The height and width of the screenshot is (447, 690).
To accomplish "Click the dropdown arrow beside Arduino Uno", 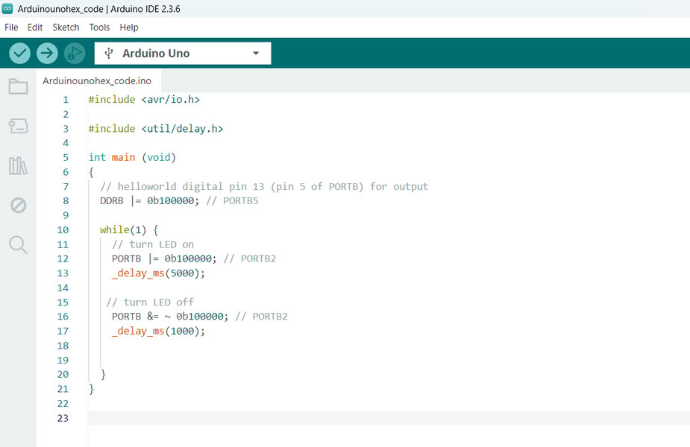I will click(x=256, y=54).
